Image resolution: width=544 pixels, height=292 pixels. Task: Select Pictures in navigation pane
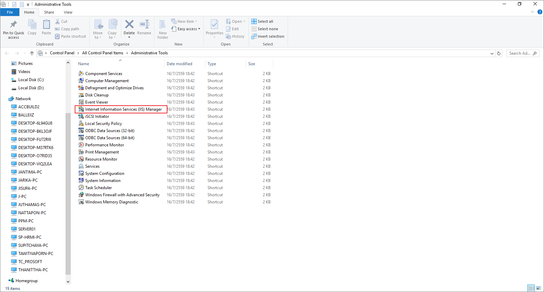click(25, 63)
